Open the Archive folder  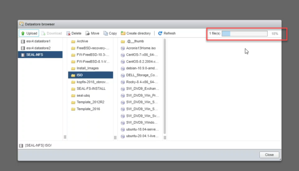tap(91, 41)
